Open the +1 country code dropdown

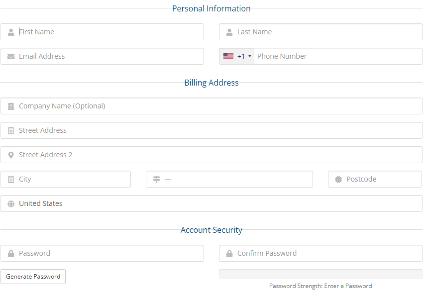[x=237, y=56]
